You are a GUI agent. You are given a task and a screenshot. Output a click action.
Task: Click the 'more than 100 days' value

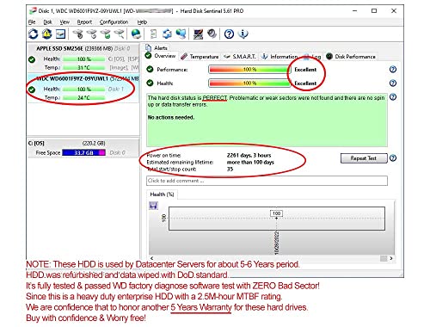pyautogui.click(x=250, y=163)
